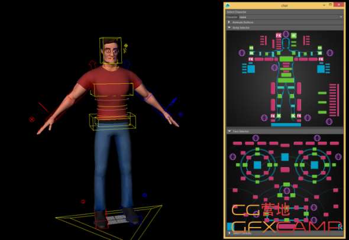Select the blue root bar below the feet

pyautogui.click(x=286, y=125)
